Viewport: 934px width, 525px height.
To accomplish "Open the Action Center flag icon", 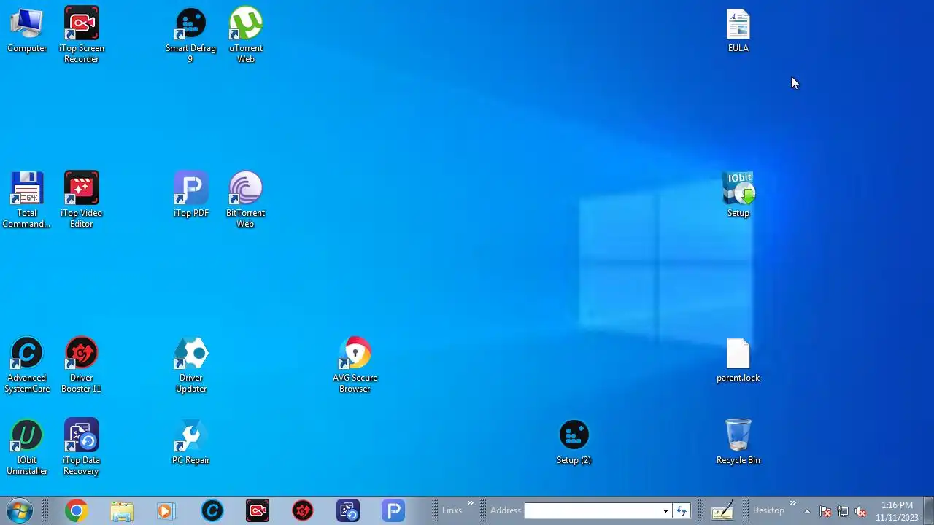I will point(825,511).
